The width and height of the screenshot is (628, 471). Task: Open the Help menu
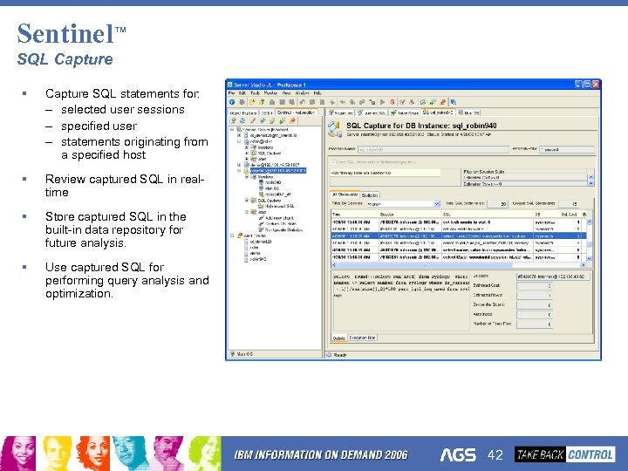click(x=317, y=93)
